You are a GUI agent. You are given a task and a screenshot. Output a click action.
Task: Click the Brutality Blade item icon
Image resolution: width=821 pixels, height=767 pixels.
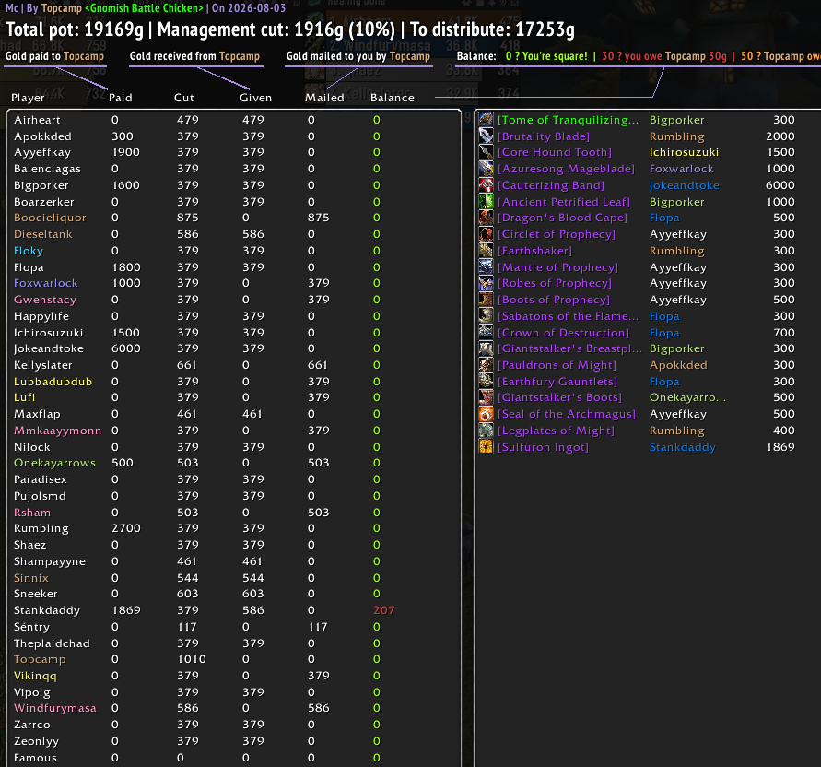tap(486, 136)
